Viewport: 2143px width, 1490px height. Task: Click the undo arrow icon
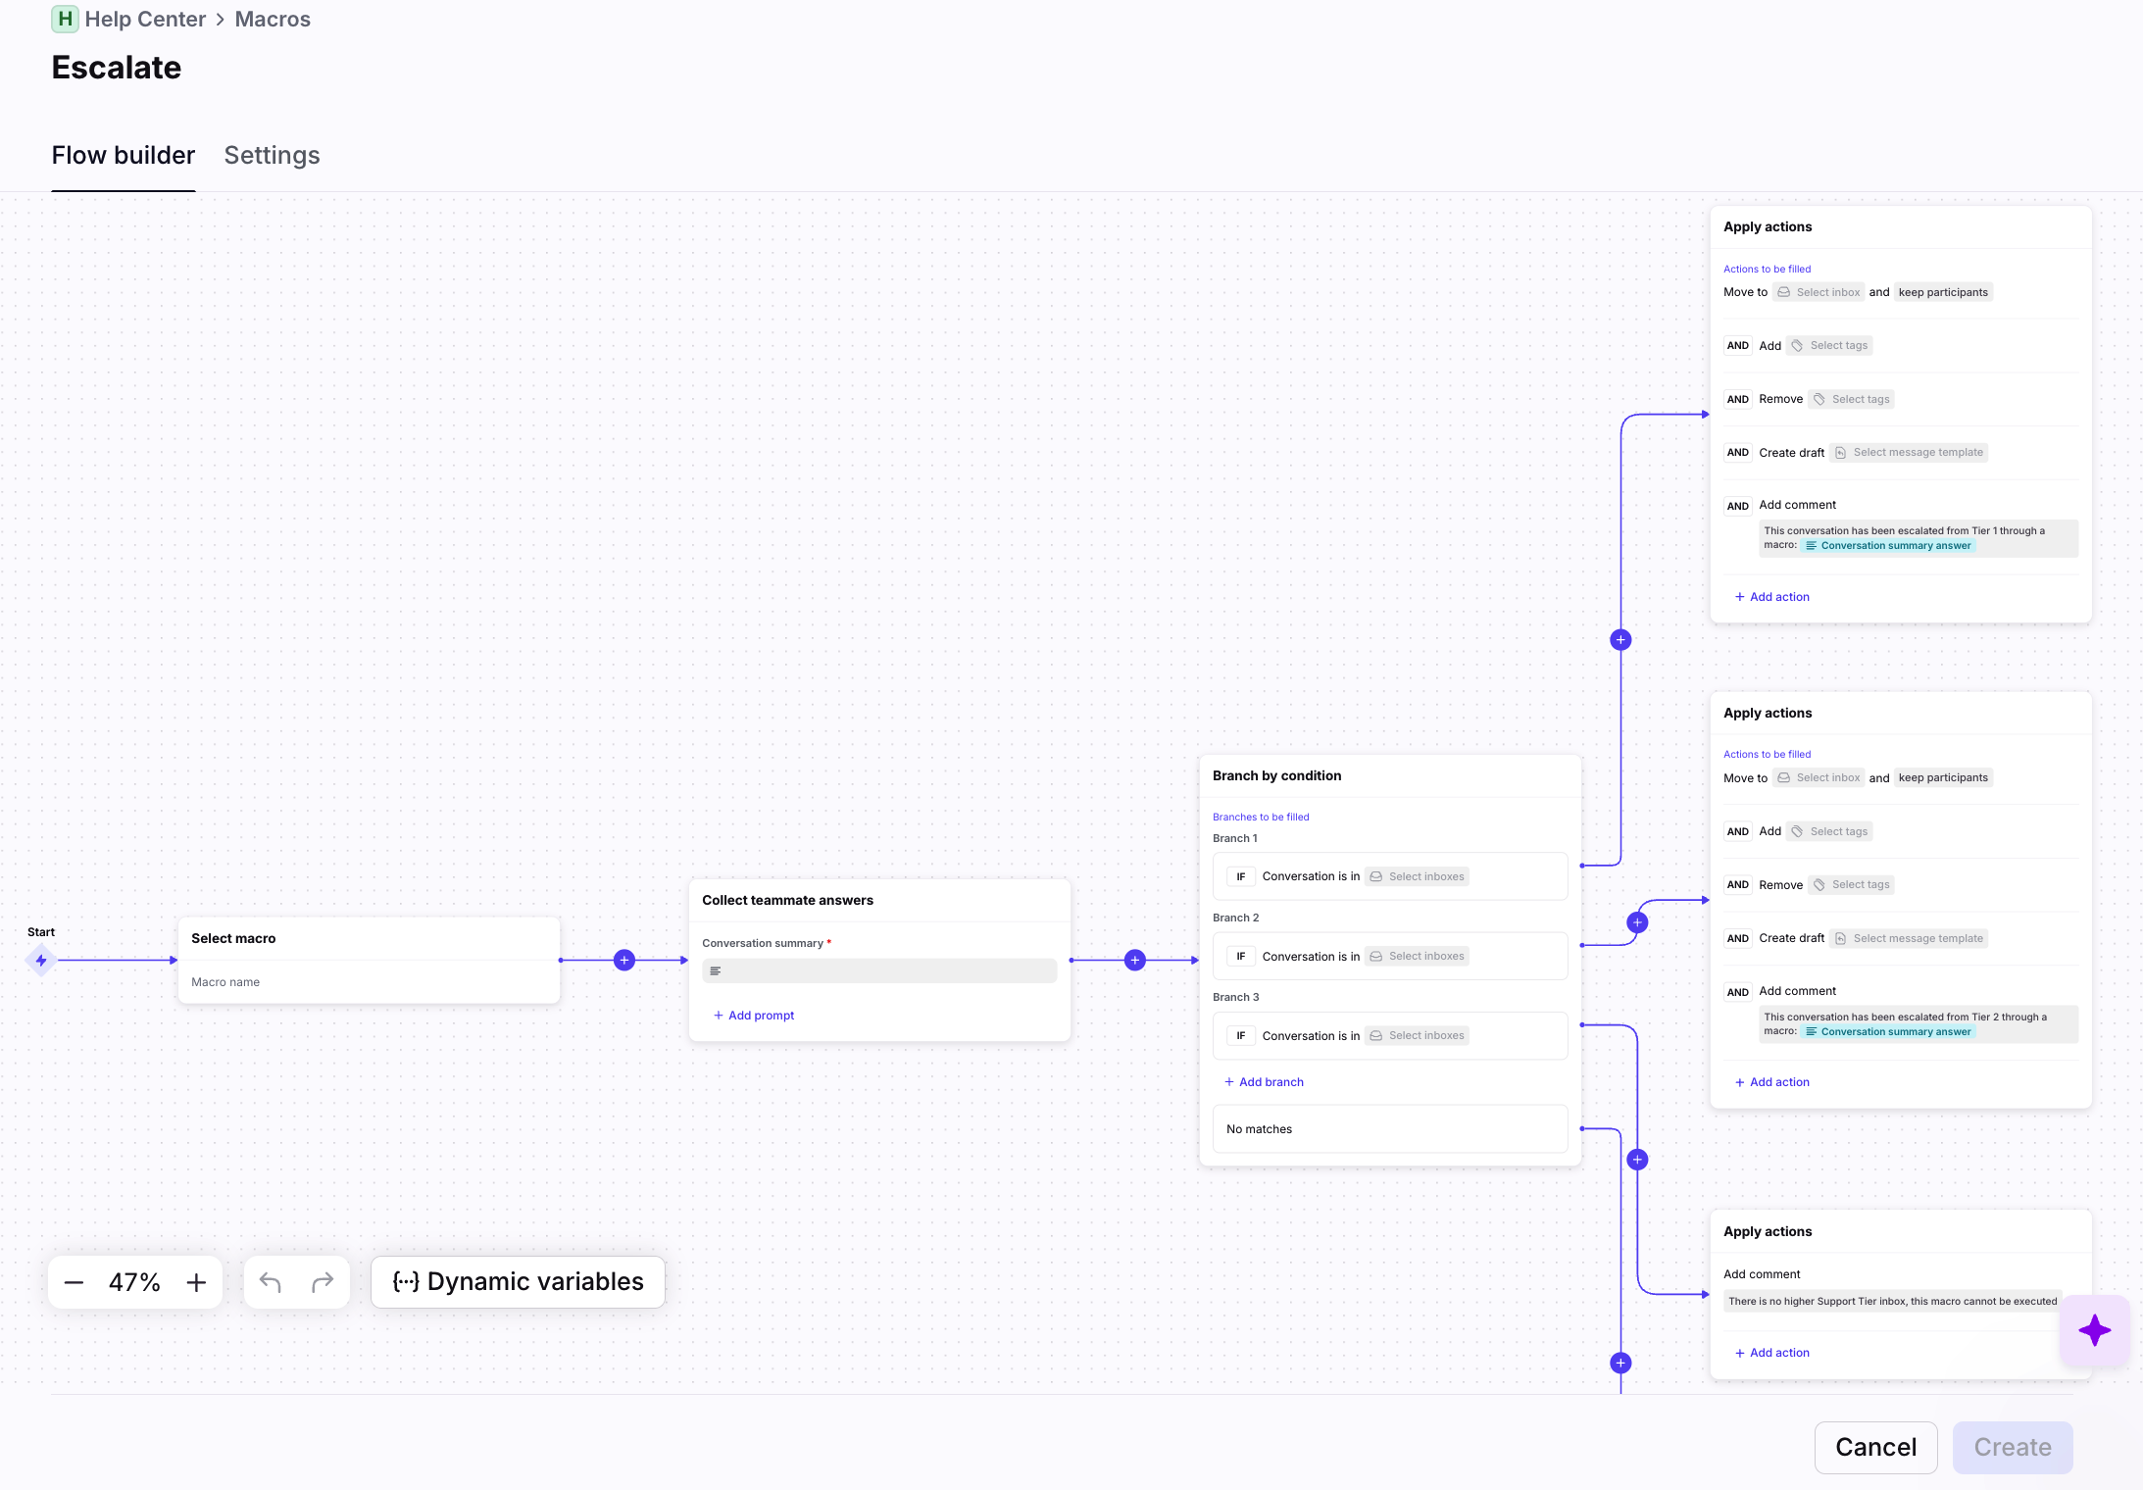click(271, 1282)
